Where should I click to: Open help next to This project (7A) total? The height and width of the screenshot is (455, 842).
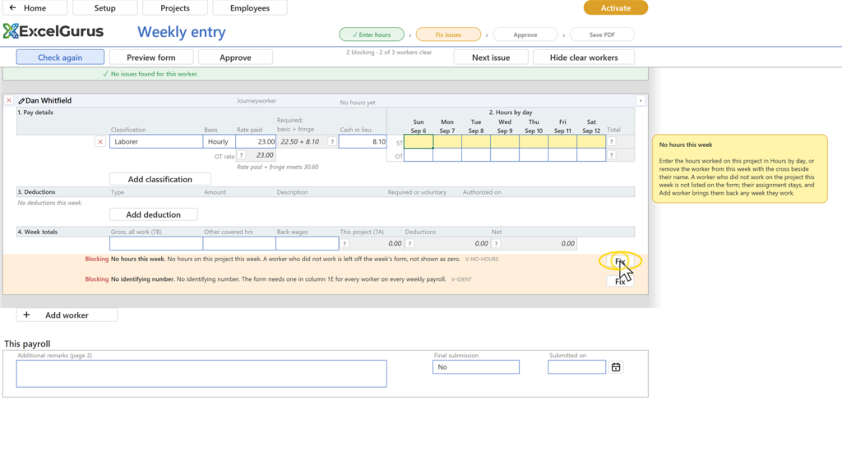(x=345, y=244)
